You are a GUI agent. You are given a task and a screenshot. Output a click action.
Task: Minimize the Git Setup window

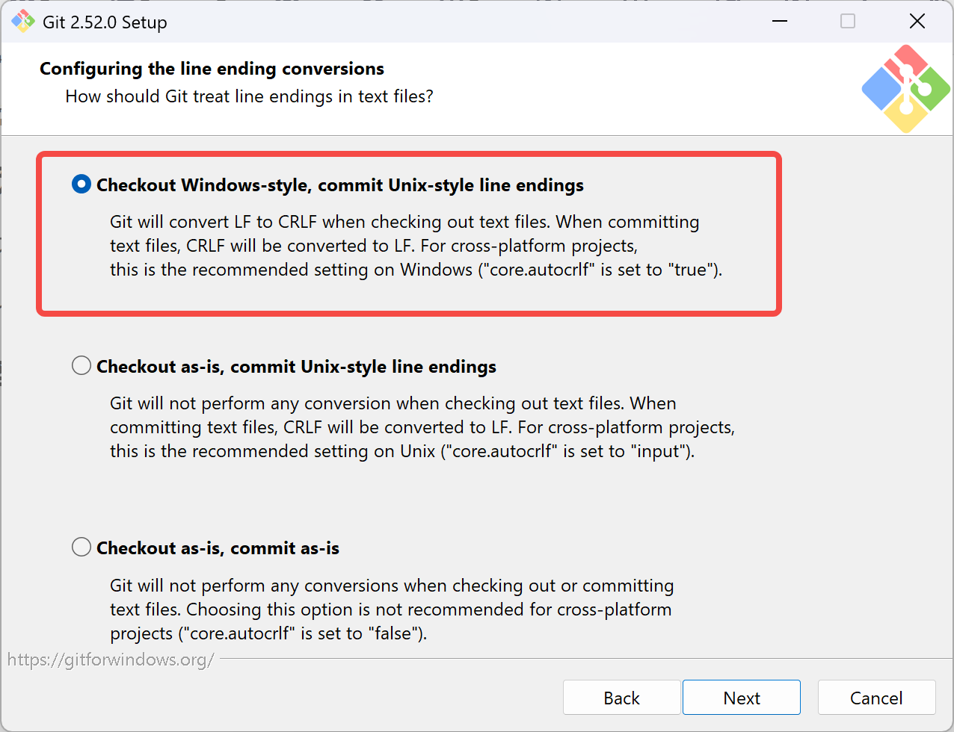coord(780,21)
